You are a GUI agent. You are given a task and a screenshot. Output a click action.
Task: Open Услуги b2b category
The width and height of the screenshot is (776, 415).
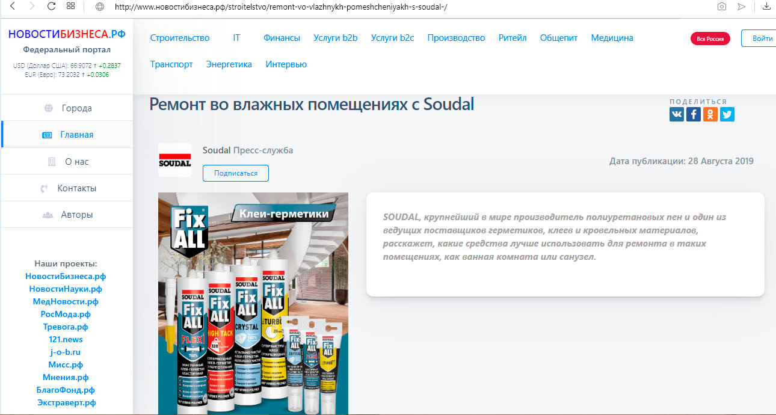[x=336, y=38]
